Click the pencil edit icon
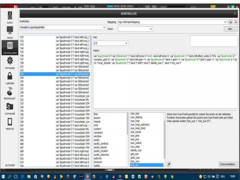Image resolution: width=240 pixels, height=180 pixels. [x=169, y=164]
